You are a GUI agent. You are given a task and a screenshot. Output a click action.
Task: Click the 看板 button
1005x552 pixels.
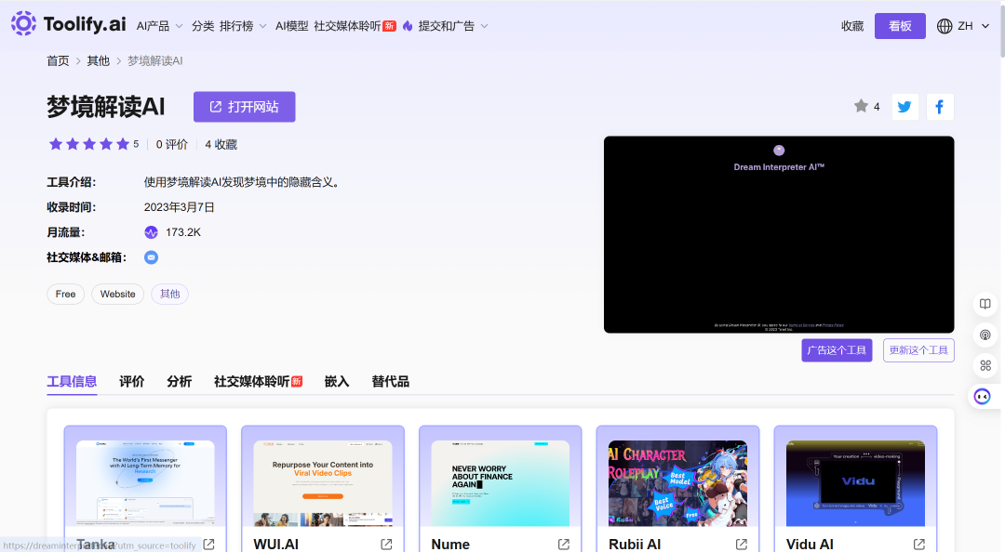pyautogui.click(x=900, y=26)
